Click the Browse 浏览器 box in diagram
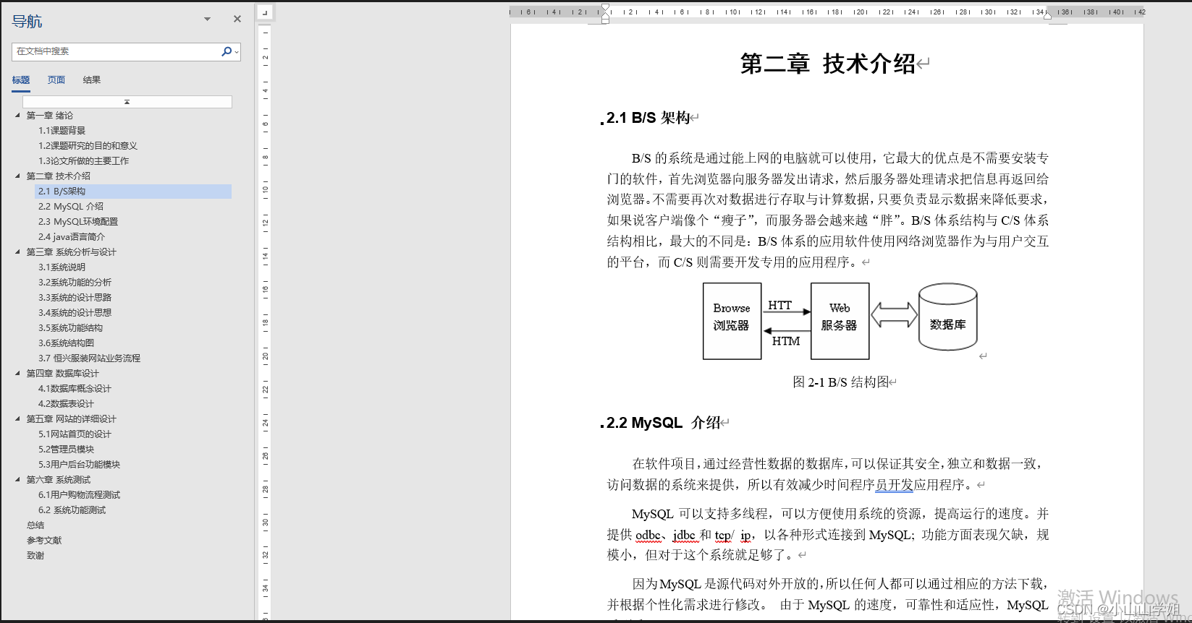The image size is (1192, 623). [x=732, y=321]
